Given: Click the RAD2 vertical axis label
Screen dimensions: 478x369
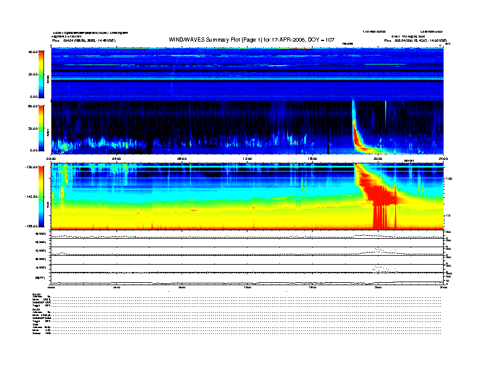Looking at the screenshot, I should tap(48, 79).
